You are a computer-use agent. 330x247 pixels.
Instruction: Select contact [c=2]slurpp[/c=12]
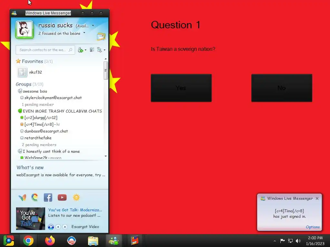[41, 118]
